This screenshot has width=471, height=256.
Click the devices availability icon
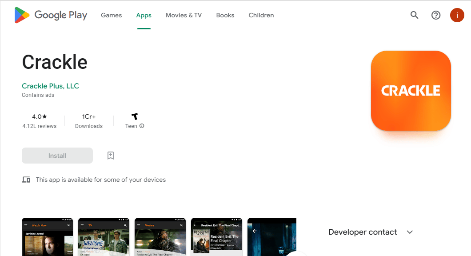click(26, 180)
